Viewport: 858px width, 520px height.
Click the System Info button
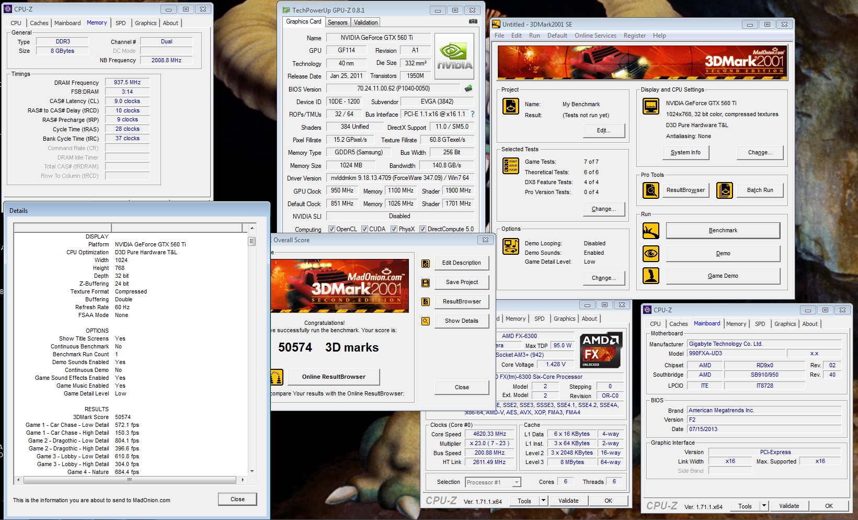[x=685, y=153]
